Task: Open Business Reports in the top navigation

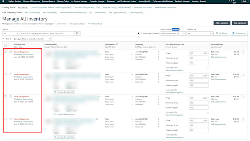Action: [49, 1]
